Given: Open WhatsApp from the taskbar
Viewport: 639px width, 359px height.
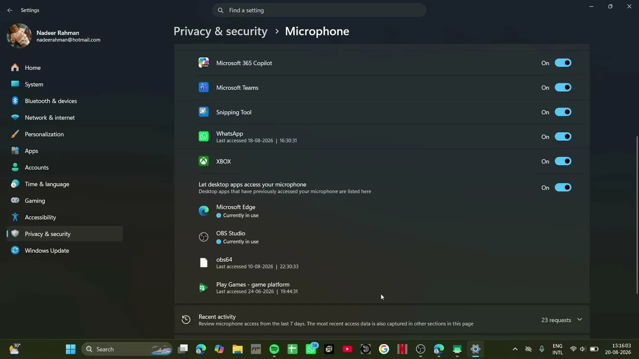Looking at the screenshot, I should pyautogui.click(x=311, y=349).
